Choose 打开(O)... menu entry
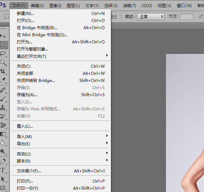Viewport: 204px width, 192px height. (60, 21)
